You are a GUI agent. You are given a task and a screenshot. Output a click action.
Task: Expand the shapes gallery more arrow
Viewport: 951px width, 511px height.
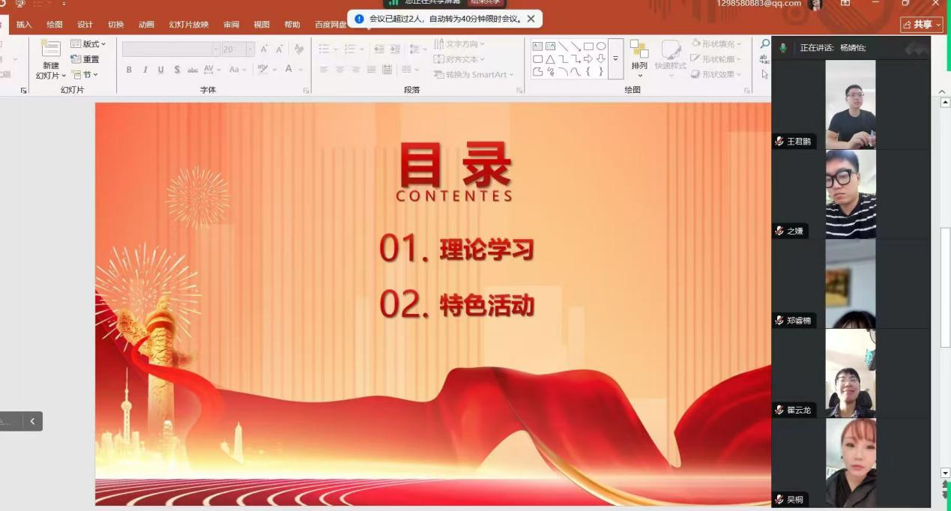(x=615, y=59)
